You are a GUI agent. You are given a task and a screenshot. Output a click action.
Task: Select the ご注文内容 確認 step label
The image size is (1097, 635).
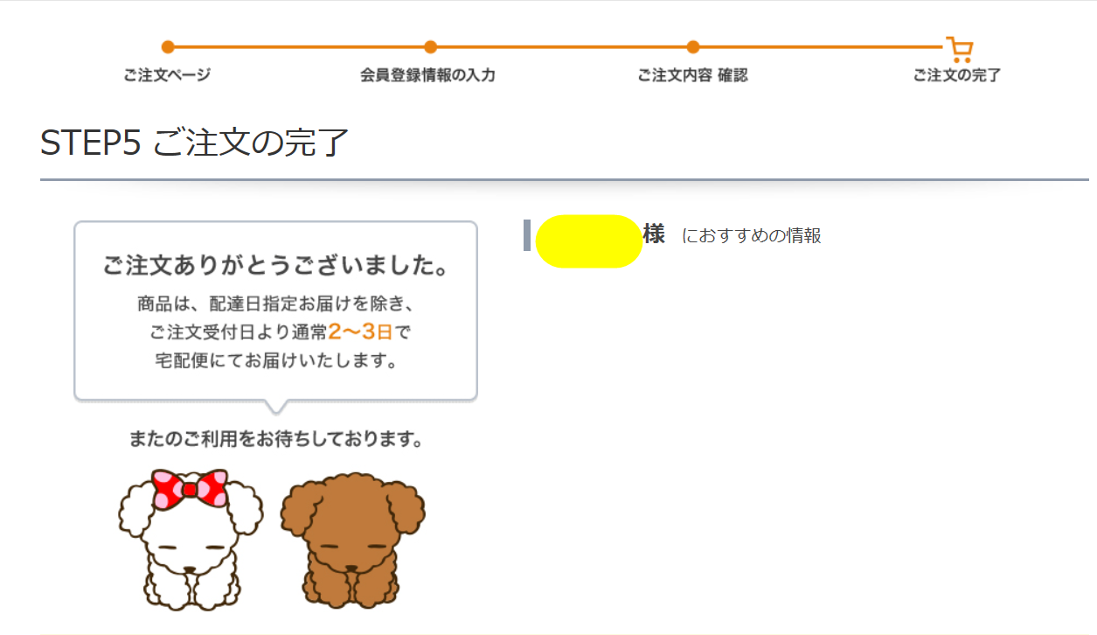(692, 75)
